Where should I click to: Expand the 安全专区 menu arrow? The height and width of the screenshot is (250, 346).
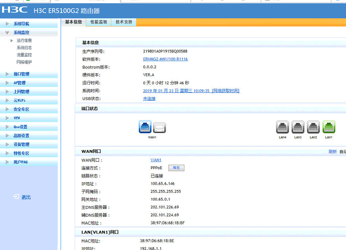[x=7, y=109]
